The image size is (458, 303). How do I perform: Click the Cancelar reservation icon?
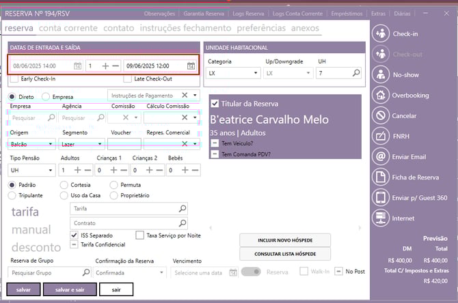coord(381,115)
